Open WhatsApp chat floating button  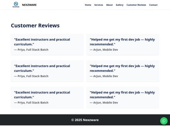[x=164, y=121]
